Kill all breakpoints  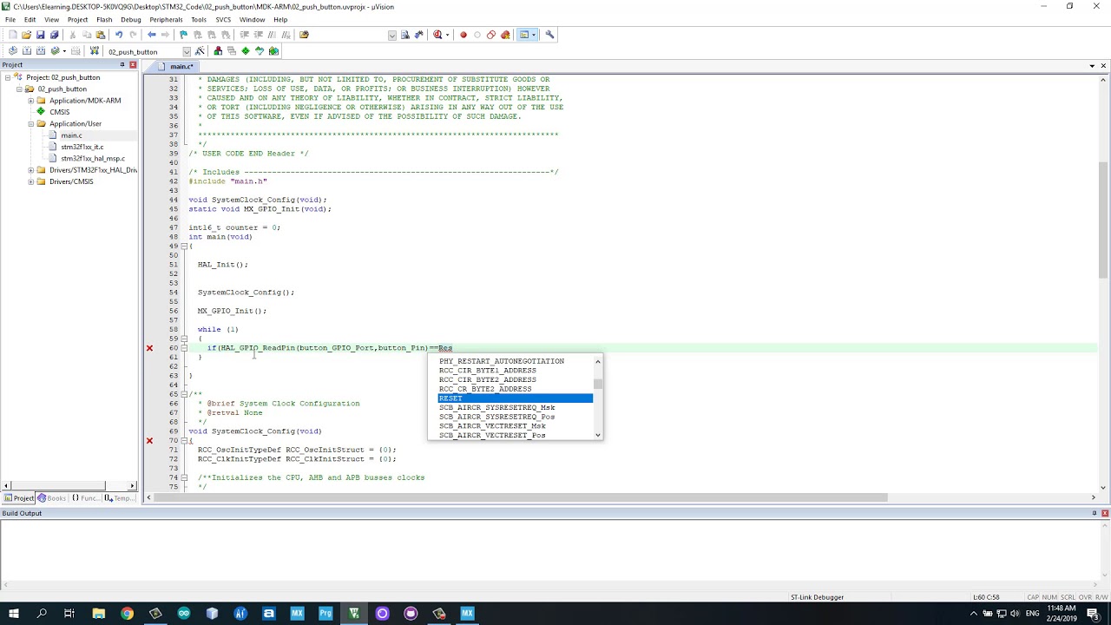point(505,35)
